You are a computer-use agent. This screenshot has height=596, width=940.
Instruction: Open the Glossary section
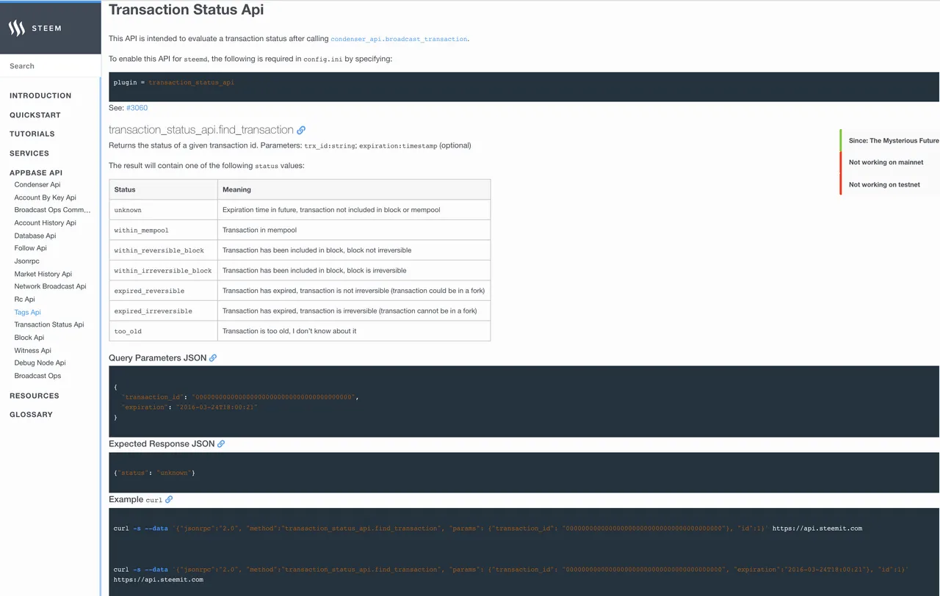point(31,415)
